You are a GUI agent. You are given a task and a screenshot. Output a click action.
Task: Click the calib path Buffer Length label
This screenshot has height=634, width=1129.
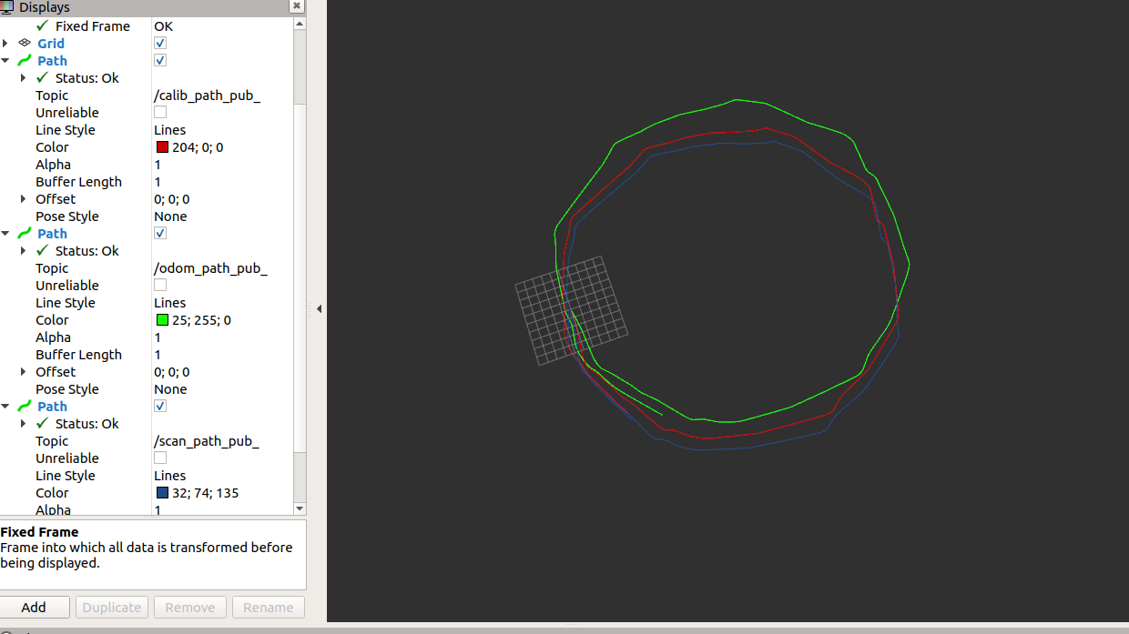[x=78, y=181]
